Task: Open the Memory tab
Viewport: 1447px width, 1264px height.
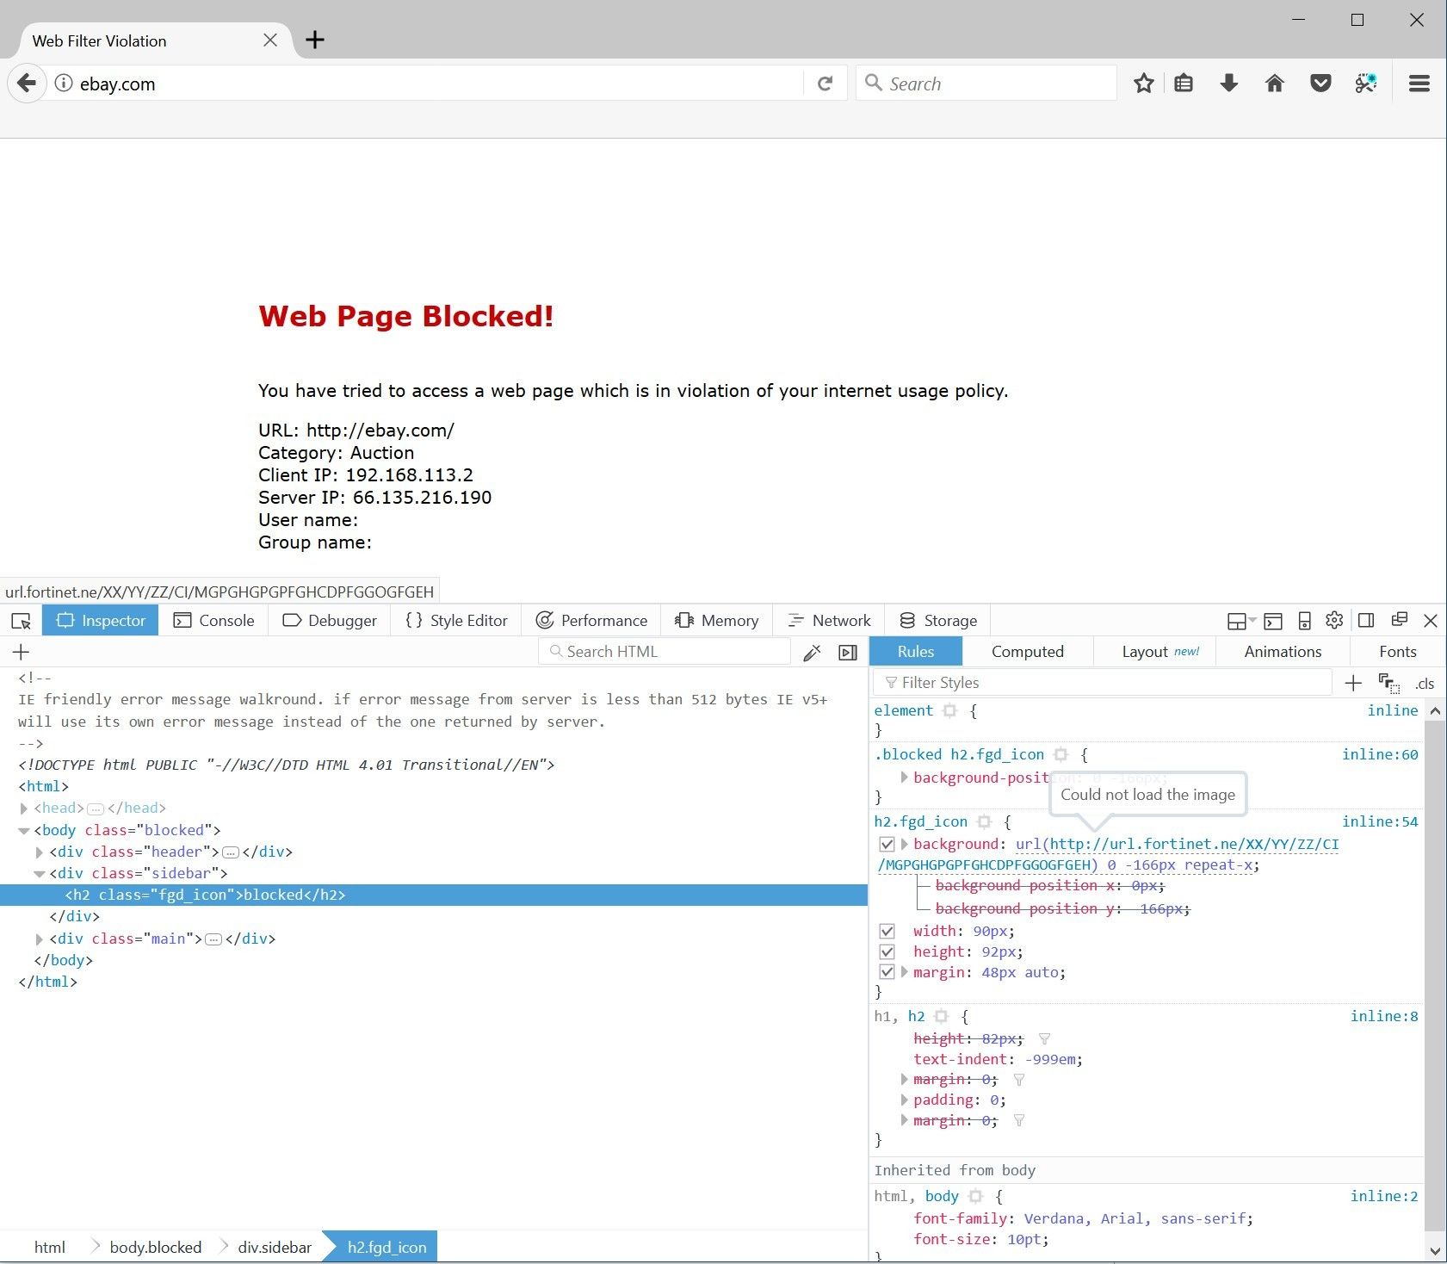Action: click(717, 621)
